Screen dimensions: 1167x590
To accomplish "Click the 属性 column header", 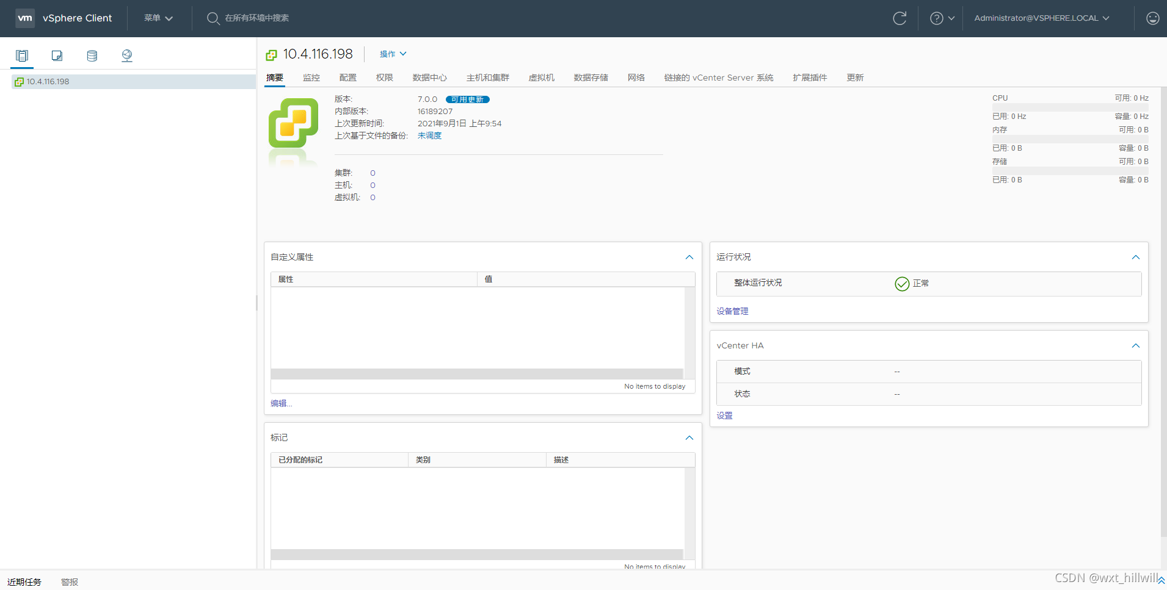I will (374, 279).
